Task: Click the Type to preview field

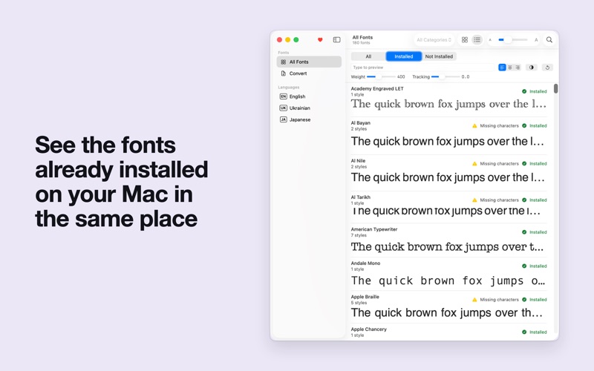Action: [x=422, y=68]
